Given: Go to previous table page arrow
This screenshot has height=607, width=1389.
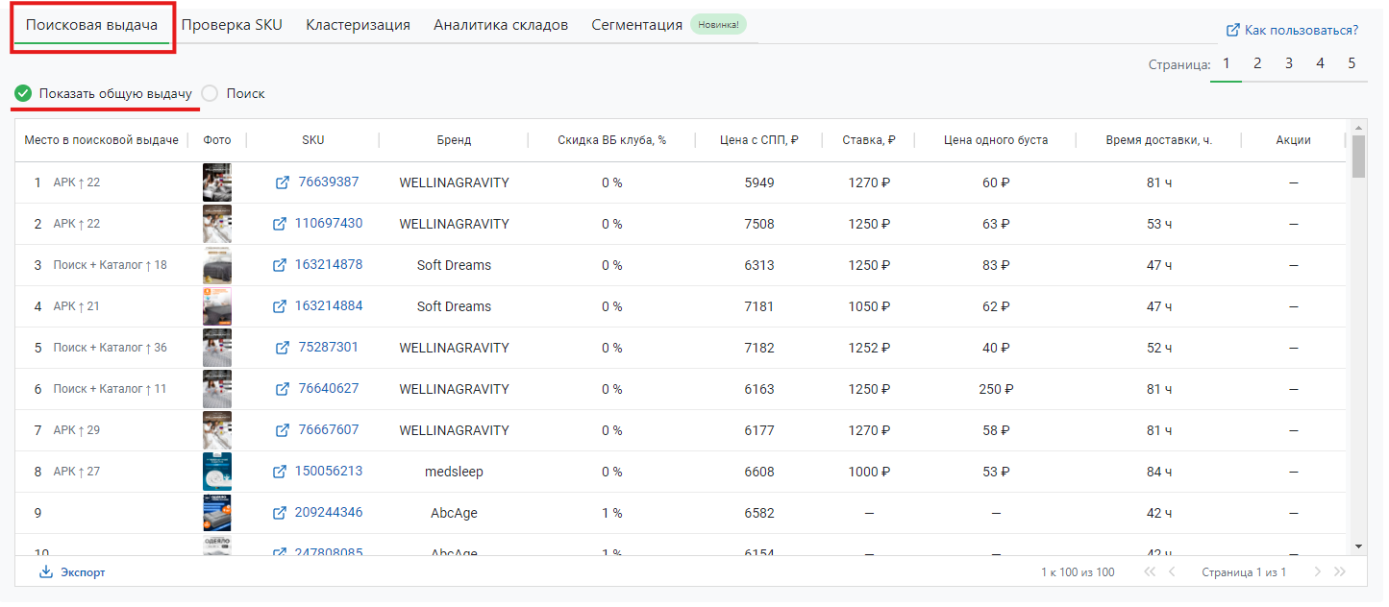Looking at the screenshot, I should pos(1172,572).
